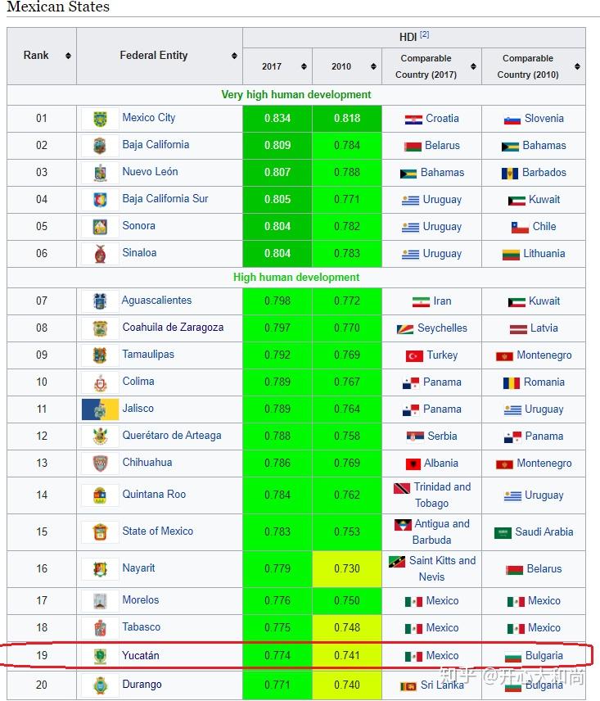Click the Sinaloa coat of arms icon
Screen dimensions: 600x701
click(x=101, y=254)
